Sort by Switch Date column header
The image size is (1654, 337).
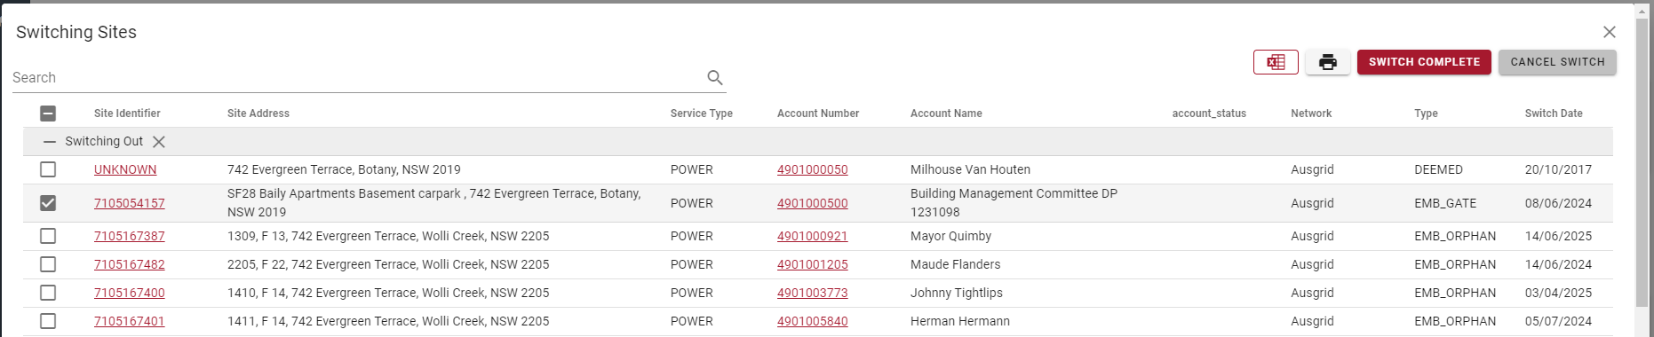(1554, 114)
